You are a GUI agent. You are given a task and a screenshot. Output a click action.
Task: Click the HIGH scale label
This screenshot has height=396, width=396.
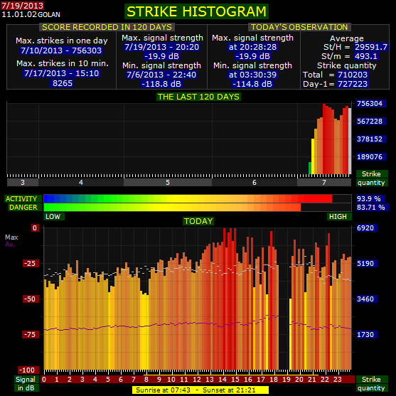[339, 216]
